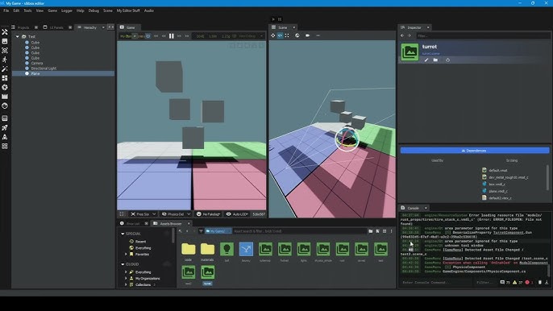The image size is (553, 311).
Task: Click the Enter Console Command input
Action: tap(436, 283)
